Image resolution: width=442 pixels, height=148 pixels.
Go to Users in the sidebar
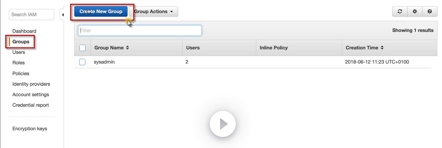[19, 52]
